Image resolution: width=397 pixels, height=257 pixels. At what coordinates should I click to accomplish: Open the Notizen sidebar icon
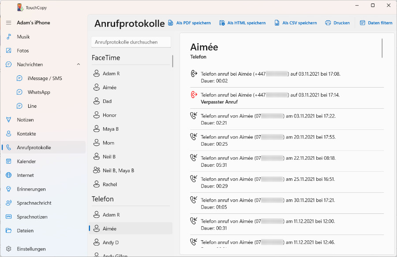tap(8, 120)
